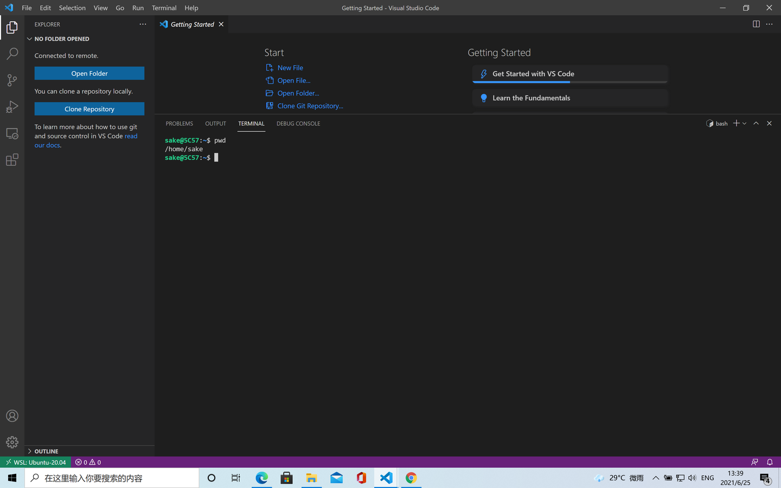The image size is (781, 488).
Task: Toggle the Explorer sidebar visibility
Action: pyautogui.click(x=12, y=27)
